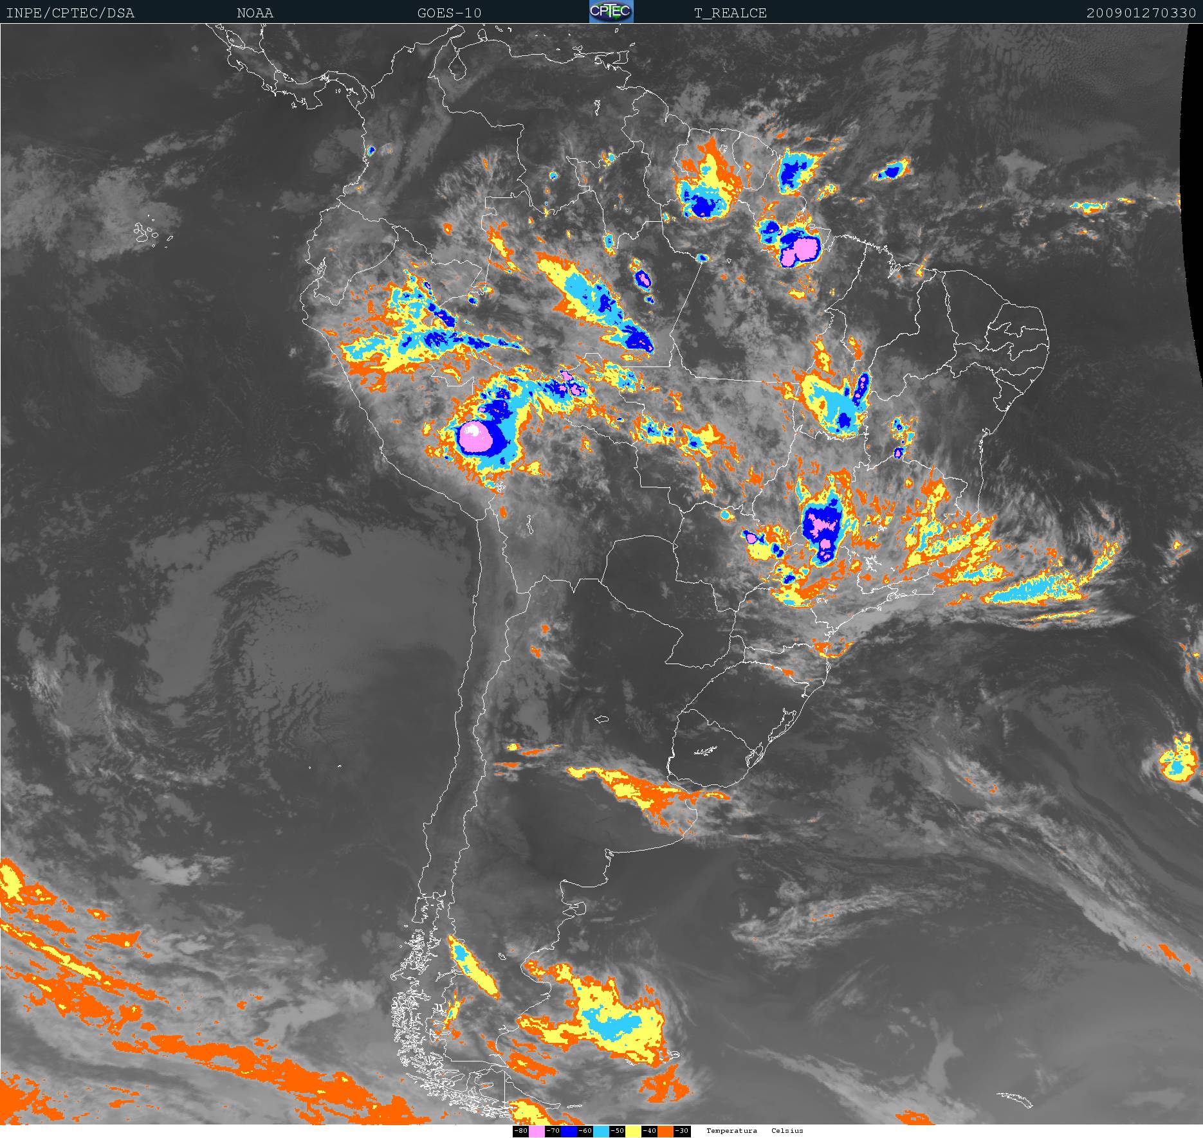Click the -30 legend value
The image size is (1203, 1138).
pyautogui.click(x=681, y=1131)
